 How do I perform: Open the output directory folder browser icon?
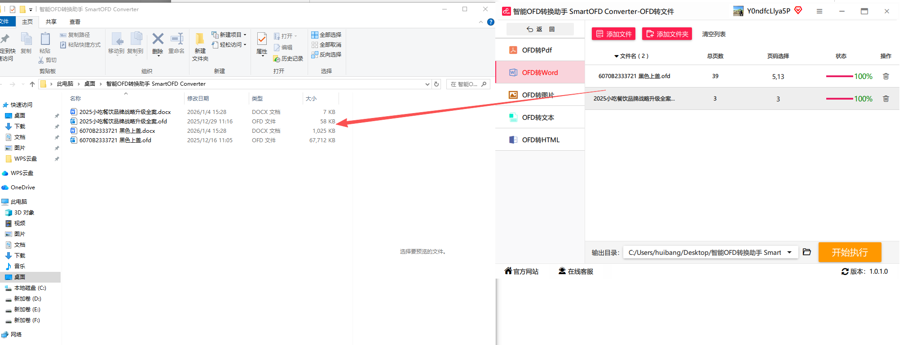(806, 252)
